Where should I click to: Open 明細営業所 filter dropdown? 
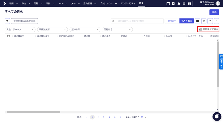pos(52,29)
